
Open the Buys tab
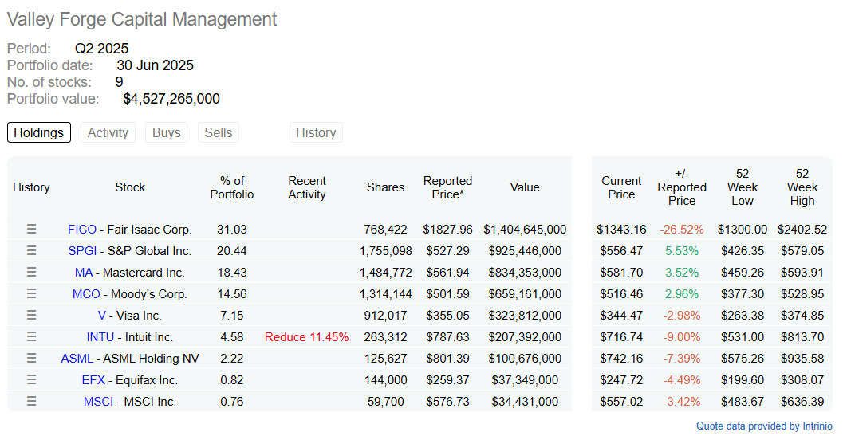point(166,132)
